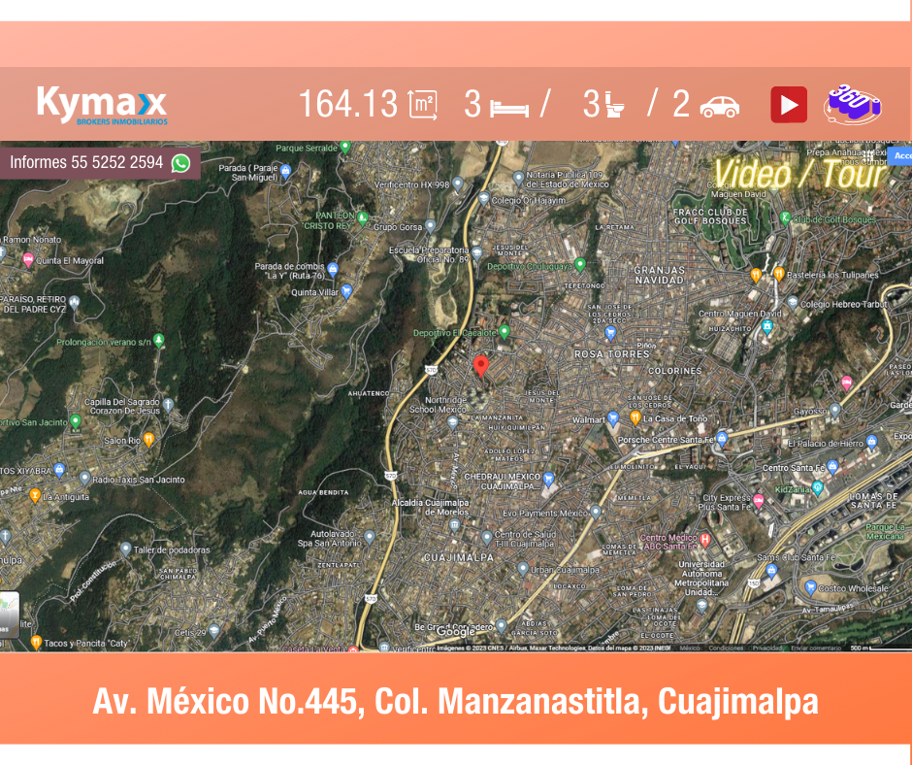
Task: Select the Chedraui México Cuajimalpa marker
Action: [548, 480]
